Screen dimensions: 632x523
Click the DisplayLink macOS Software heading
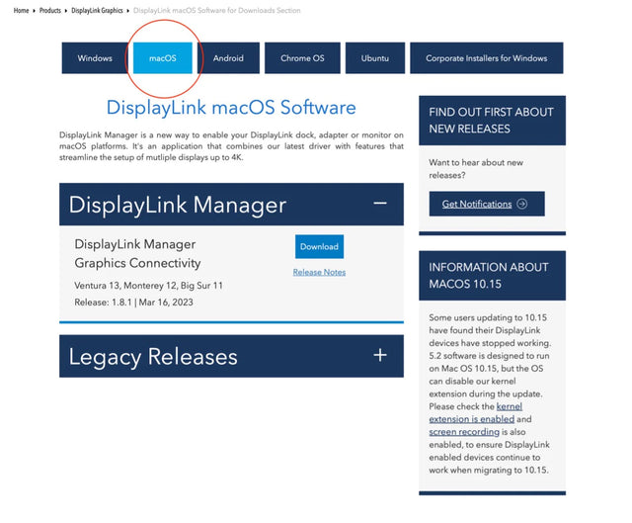(231, 108)
